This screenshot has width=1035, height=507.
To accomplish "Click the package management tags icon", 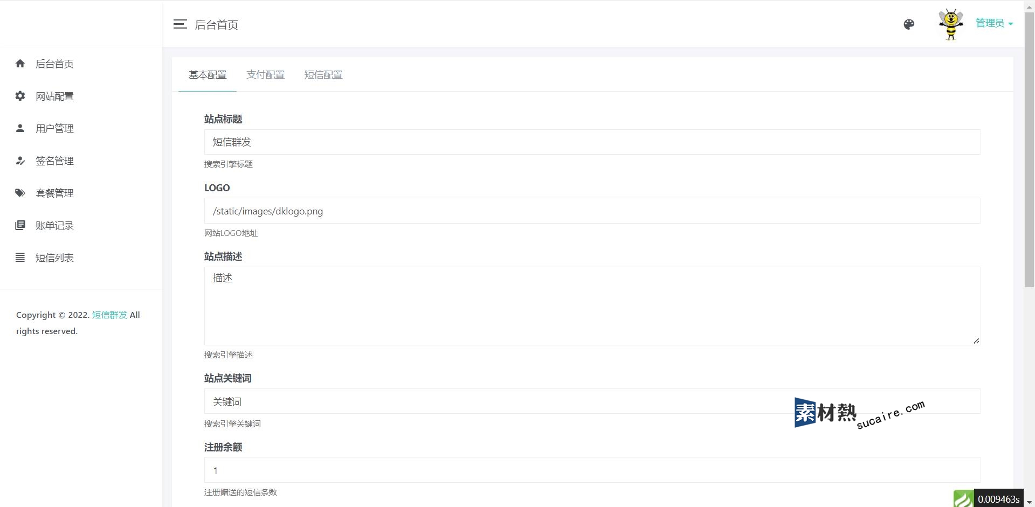I will pos(20,193).
